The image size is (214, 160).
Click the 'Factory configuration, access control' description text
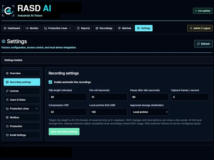coord(39,47)
